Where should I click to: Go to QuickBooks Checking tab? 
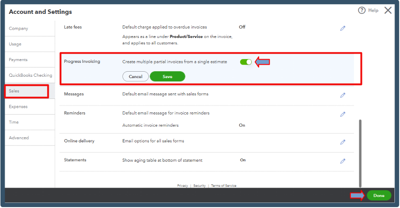pos(30,75)
